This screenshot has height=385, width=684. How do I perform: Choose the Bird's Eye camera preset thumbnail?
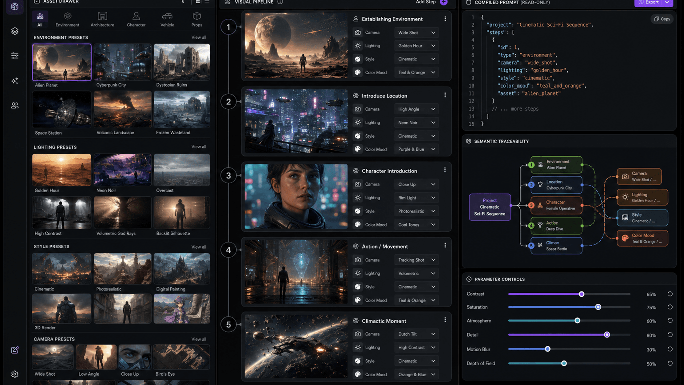[x=181, y=357]
